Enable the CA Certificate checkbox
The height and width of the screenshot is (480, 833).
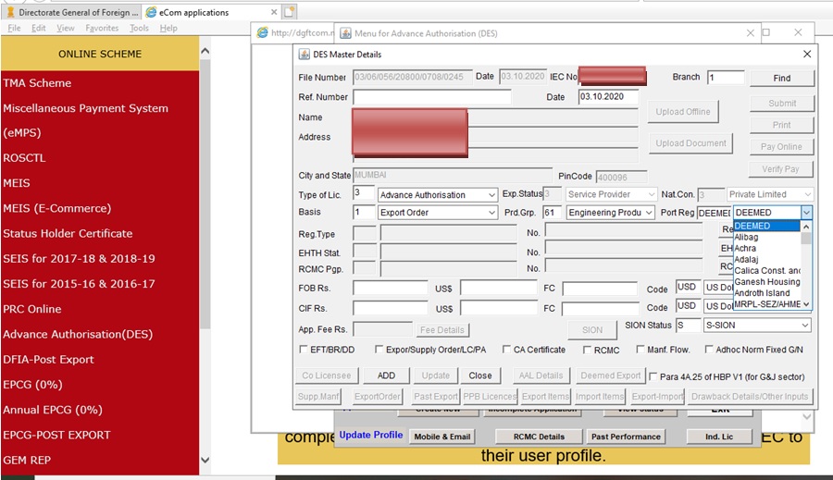pyautogui.click(x=506, y=349)
